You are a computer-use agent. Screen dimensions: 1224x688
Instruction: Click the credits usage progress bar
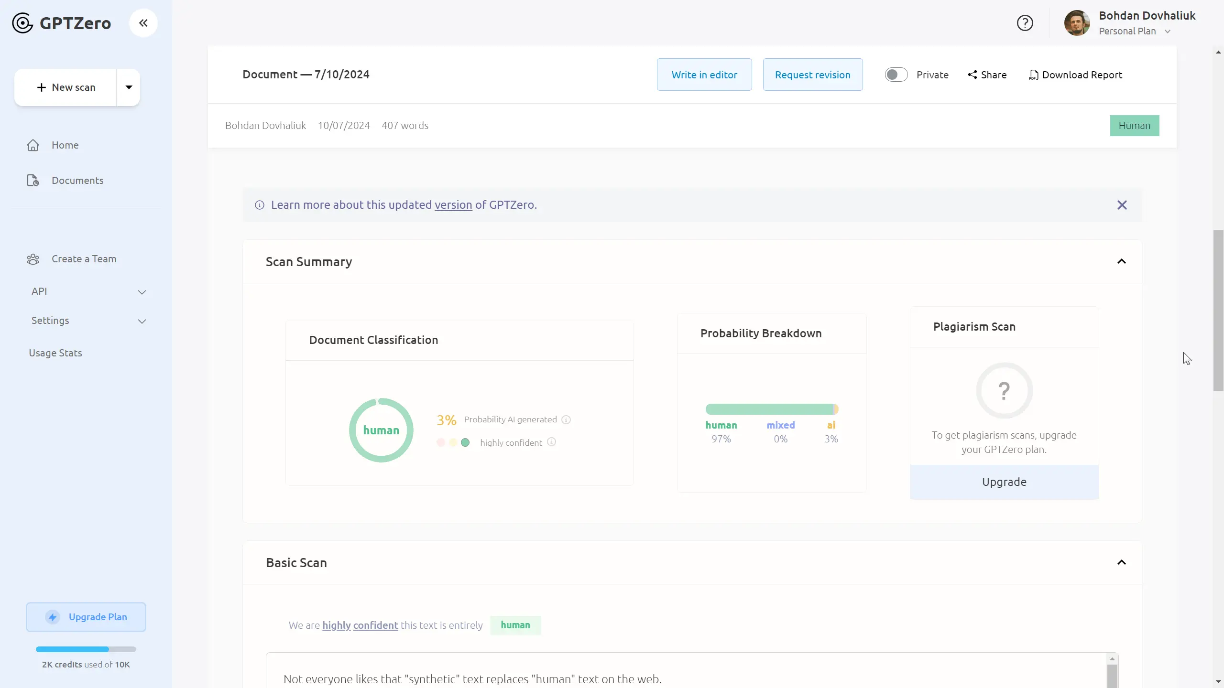(x=86, y=649)
